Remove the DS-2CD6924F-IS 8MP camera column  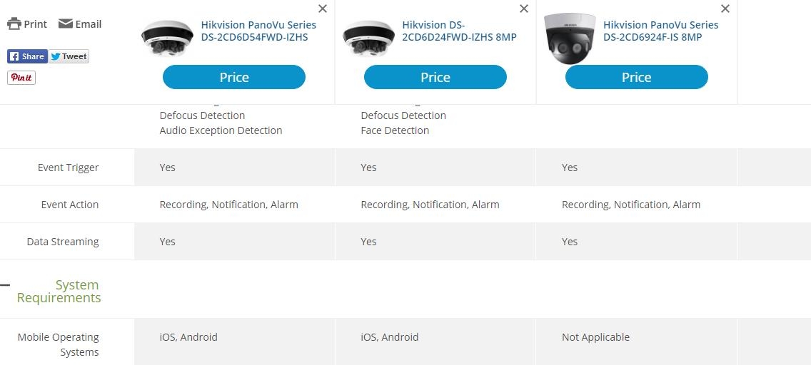point(725,9)
